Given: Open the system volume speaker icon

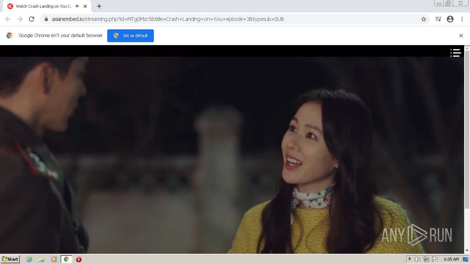Looking at the screenshot, I should (x=417, y=259).
